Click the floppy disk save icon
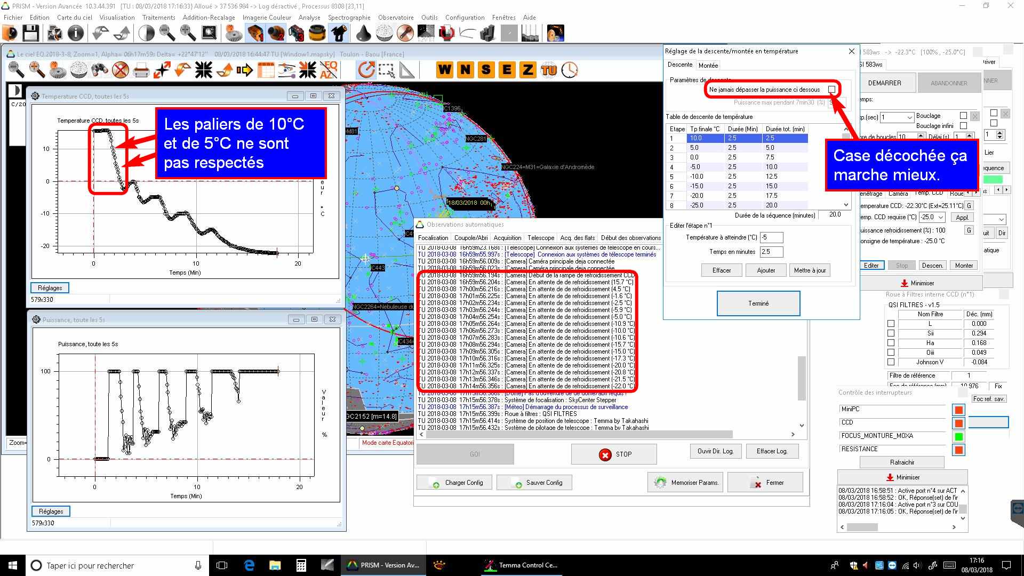This screenshot has width=1024, height=576. [30, 34]
